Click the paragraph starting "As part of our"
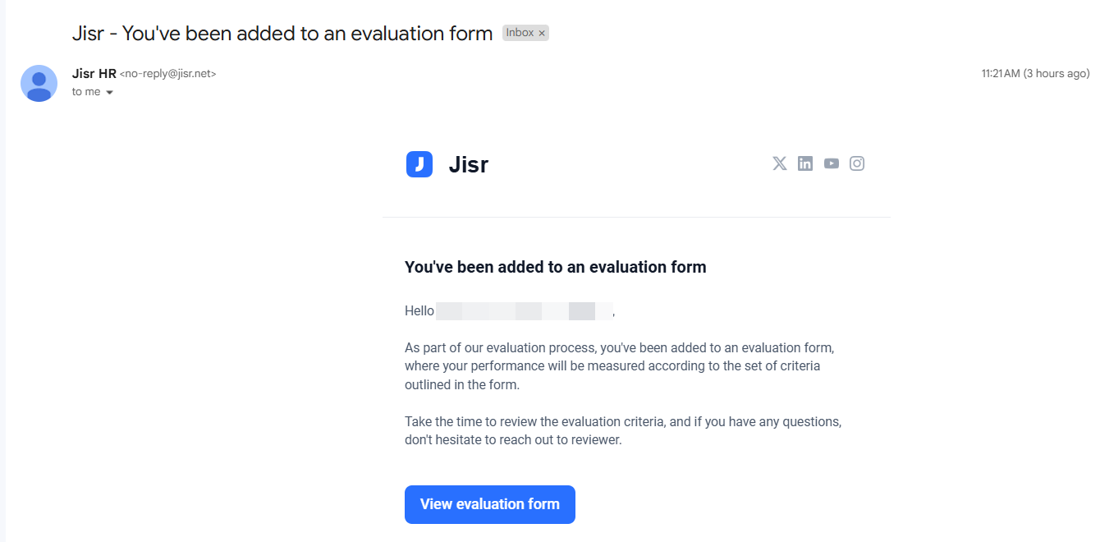Viewport: 1100px width, 542px height. pyautogui.click(x=619, y=366)
